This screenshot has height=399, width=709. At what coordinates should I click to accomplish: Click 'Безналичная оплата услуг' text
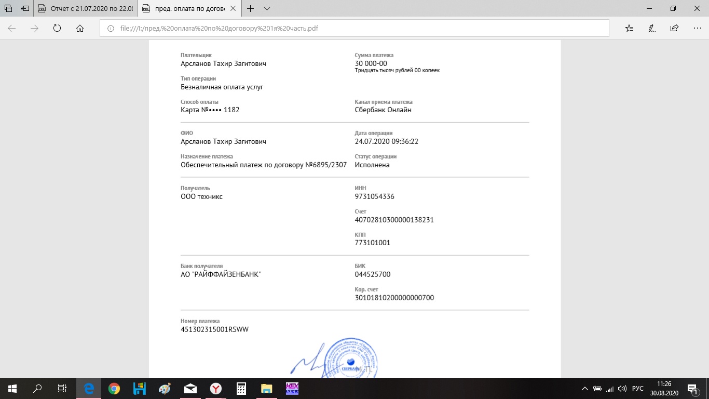[x=222, y=87]
